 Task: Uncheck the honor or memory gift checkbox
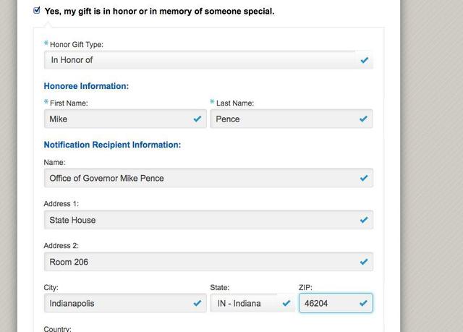[x=38, y=11]
